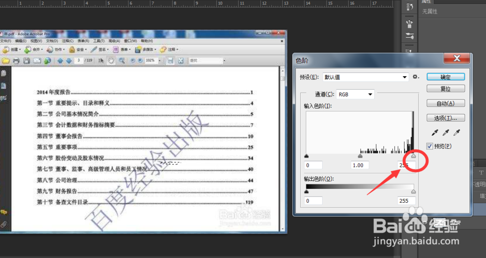Click the Acrobat document vertical scrollbar
The image size is (486, 258).
pyautogui.click(x=282, y=149)
